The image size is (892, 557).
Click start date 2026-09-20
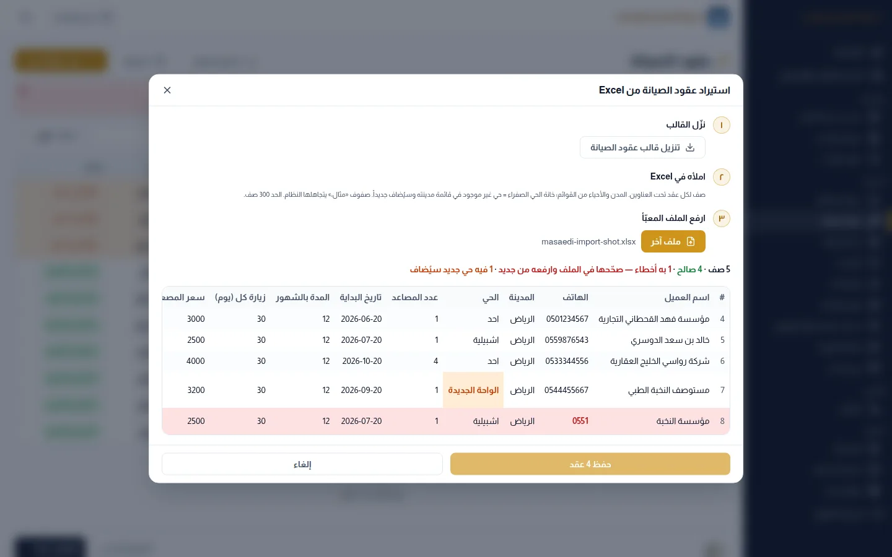[362, 391]
